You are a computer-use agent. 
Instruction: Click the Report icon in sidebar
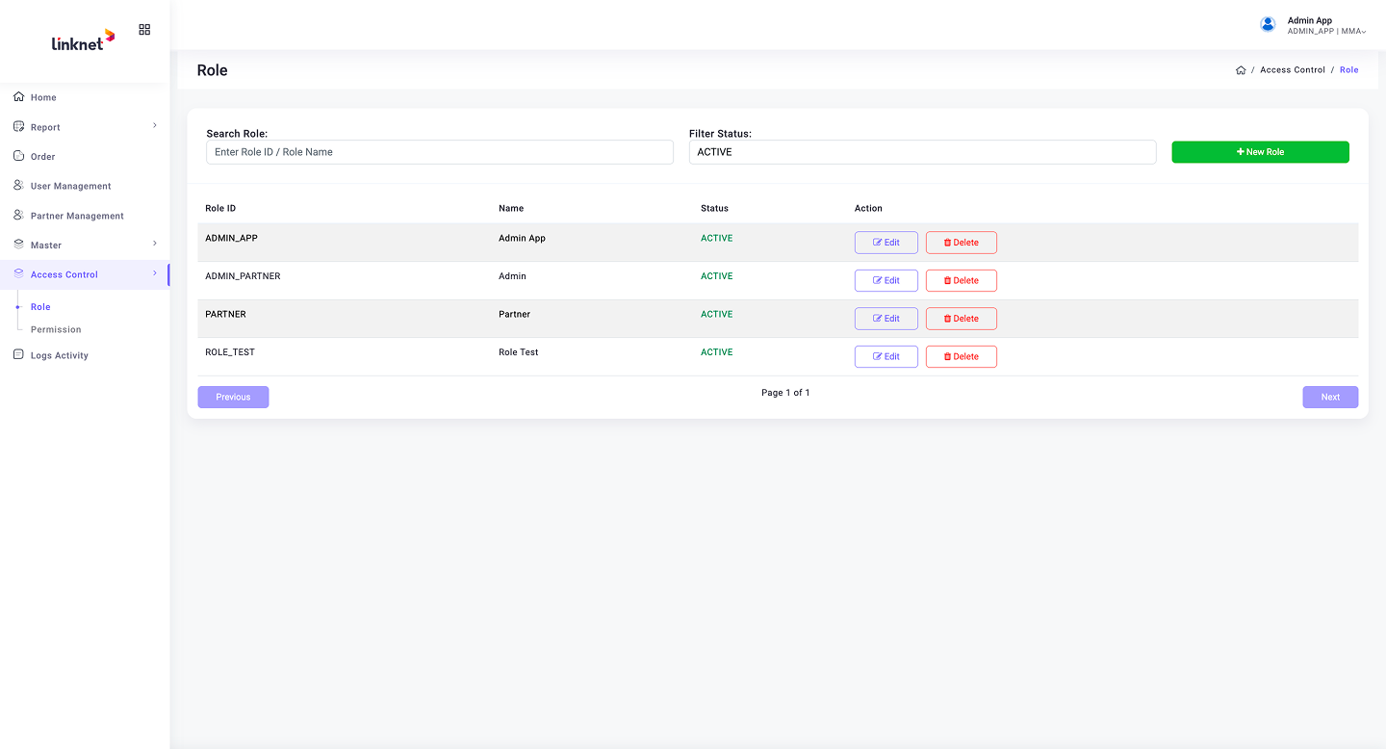(x=19, y=126)
